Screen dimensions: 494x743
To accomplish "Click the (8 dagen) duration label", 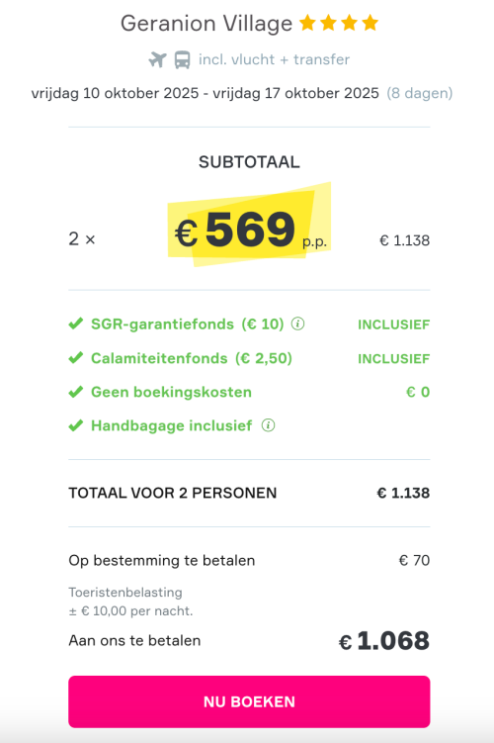I will coord(420,93).
